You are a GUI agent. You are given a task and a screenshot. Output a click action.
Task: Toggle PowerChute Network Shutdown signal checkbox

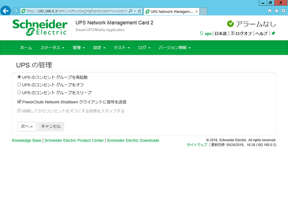tap(19, 101)
